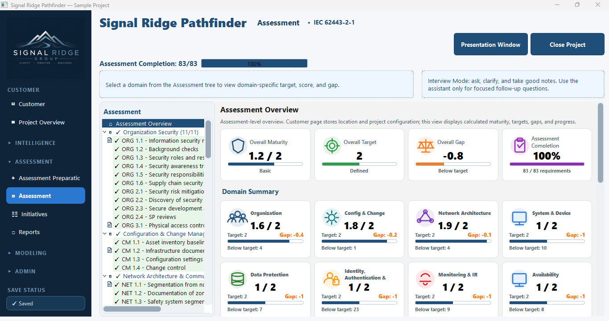Click the Assessment tree horizontal scrollbar
The width and height of the screenshot is (609, 321).
click(132, 309)
